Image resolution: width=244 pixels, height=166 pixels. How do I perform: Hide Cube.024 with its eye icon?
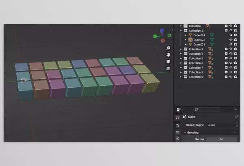[x=231, y=35]
